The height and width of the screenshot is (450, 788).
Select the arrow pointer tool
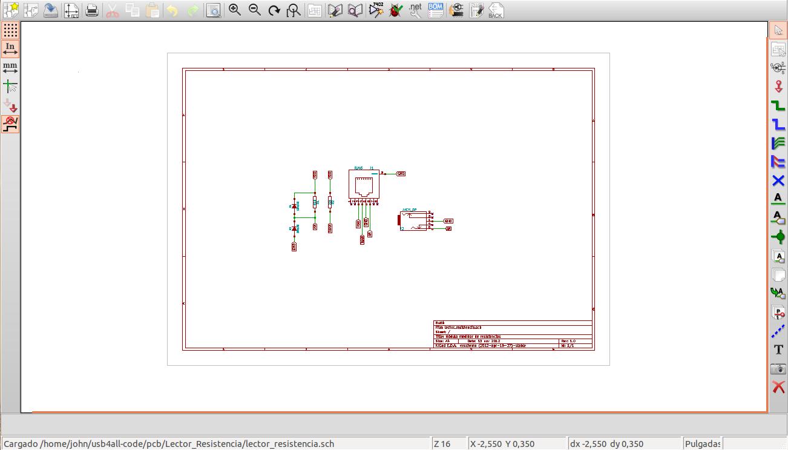tap(778, 30)
